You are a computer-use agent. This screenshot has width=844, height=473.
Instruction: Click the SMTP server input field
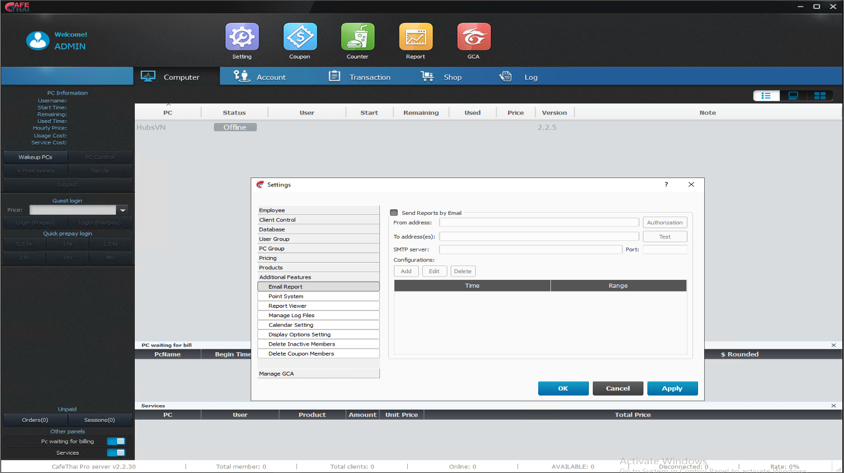point(530,249)
